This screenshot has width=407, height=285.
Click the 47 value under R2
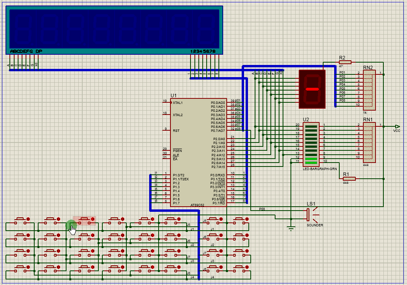pos(341,66)
